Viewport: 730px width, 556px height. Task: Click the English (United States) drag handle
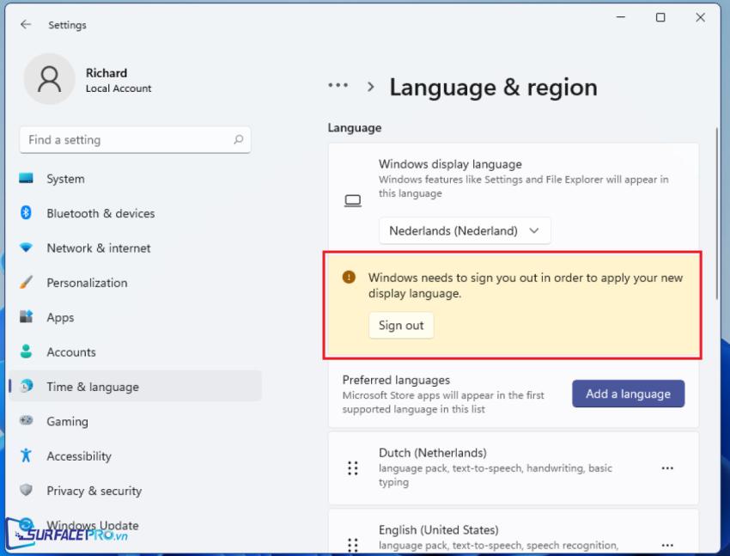353,544
